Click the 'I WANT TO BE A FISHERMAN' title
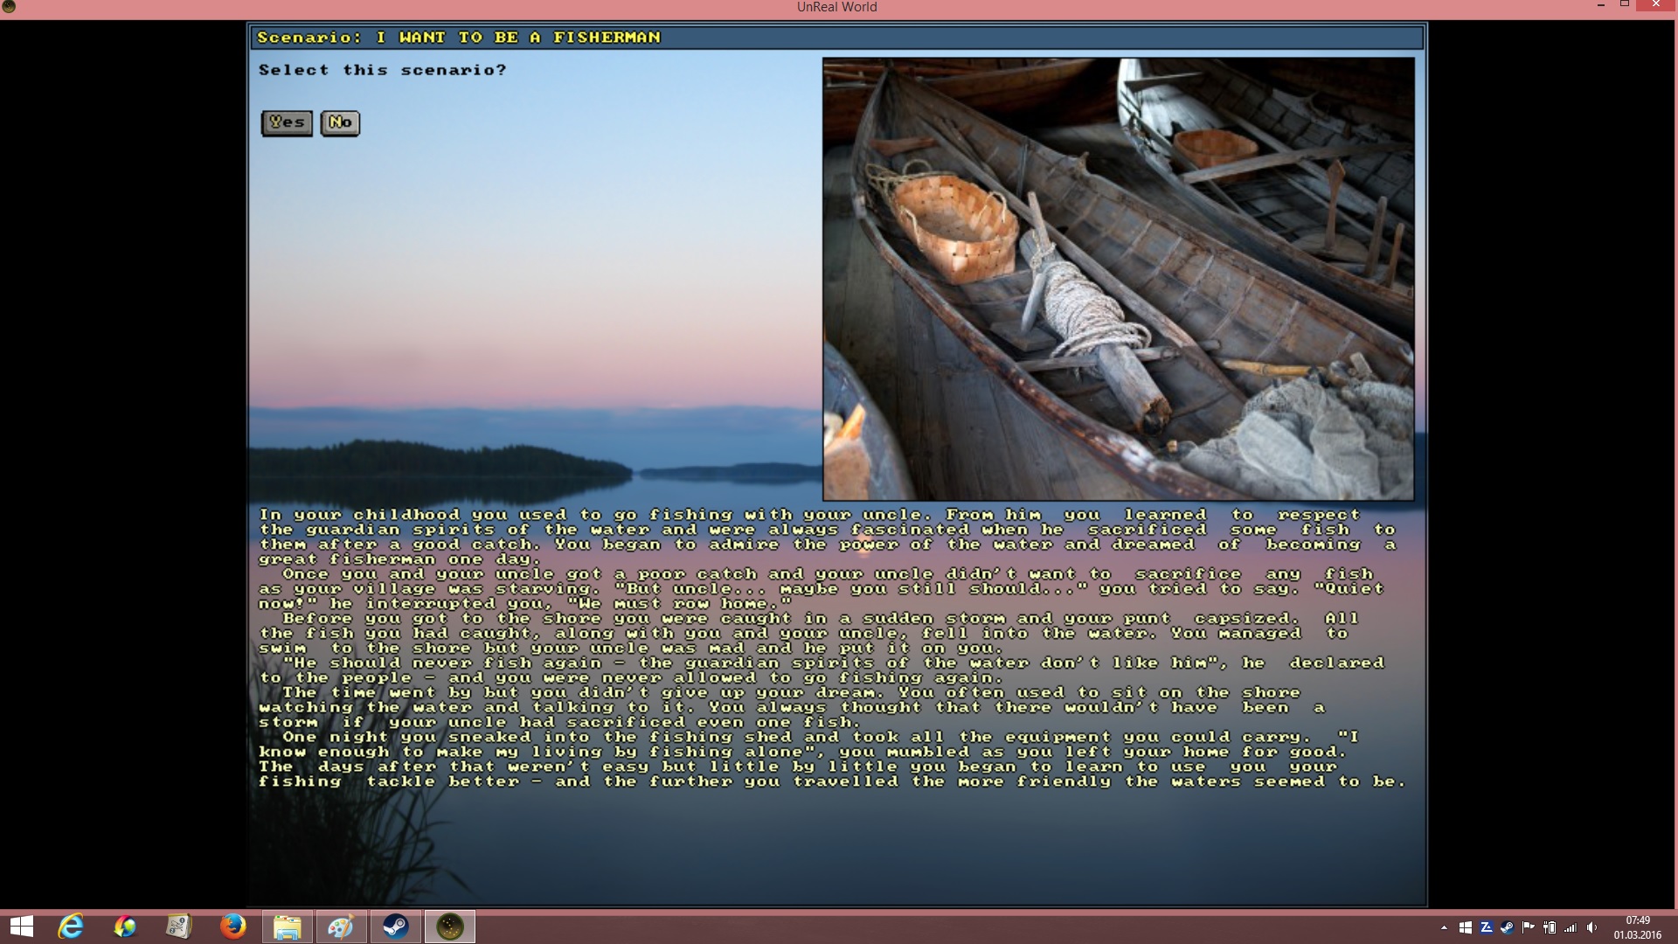The image size is (1678, 944). point(519,38)
